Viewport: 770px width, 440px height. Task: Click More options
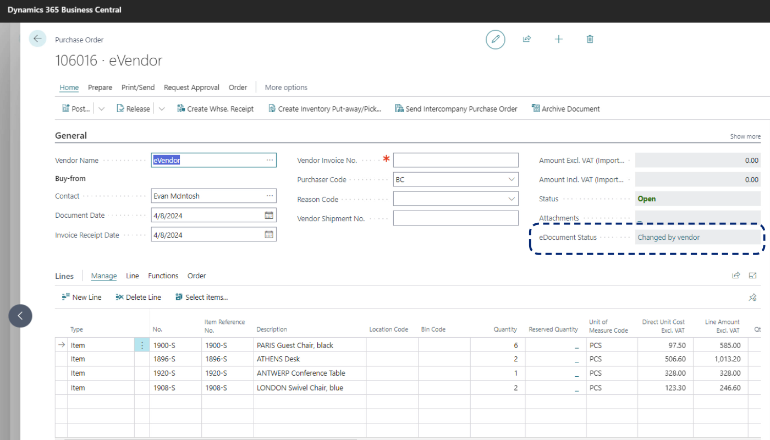286,87
